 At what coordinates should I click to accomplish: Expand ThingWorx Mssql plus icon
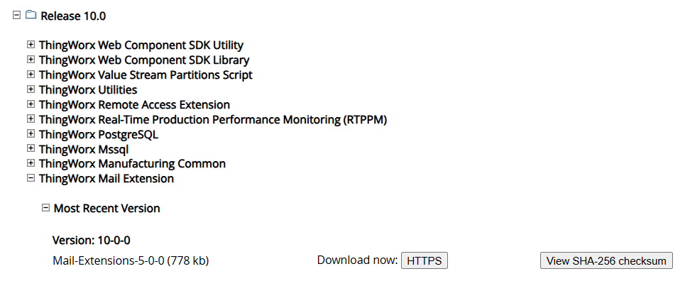(31, 148)
